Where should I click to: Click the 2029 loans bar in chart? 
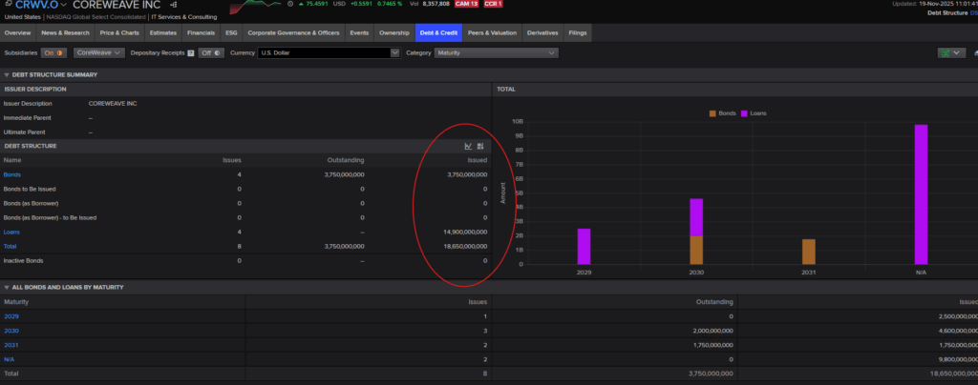point(584,246)
